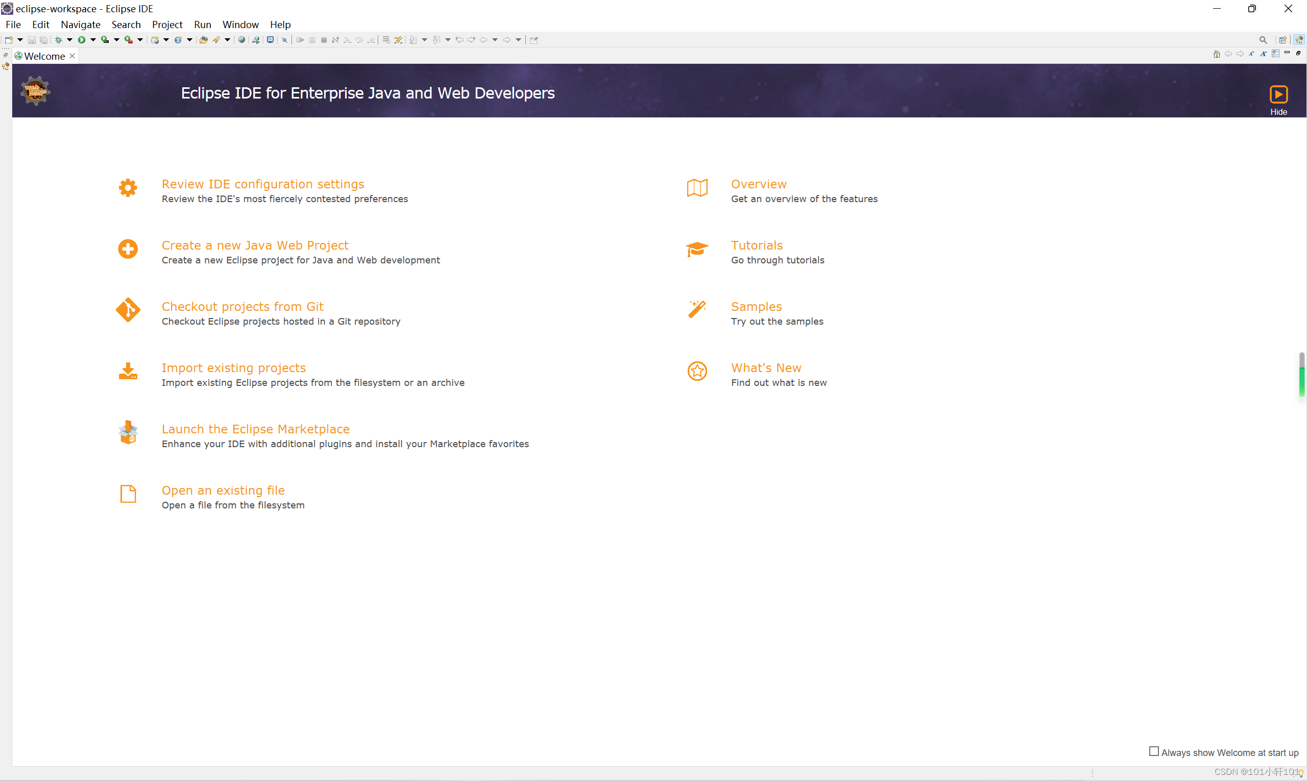Click the Hide play icon in banner
Screen dimensions: 1307x781
1278,95
